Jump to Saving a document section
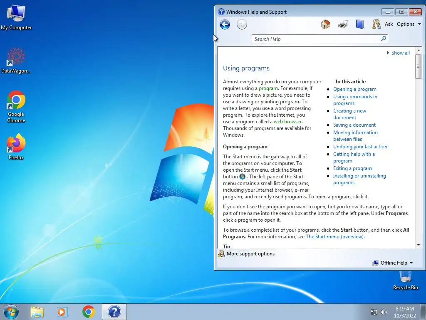Image resolution: width=426 pixels, height=320 pixels. pos(354,125)
